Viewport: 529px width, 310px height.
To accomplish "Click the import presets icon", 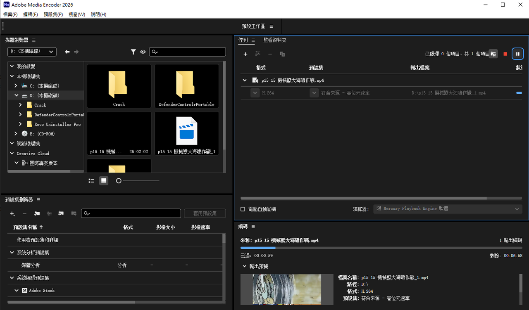I will [61, 213].
